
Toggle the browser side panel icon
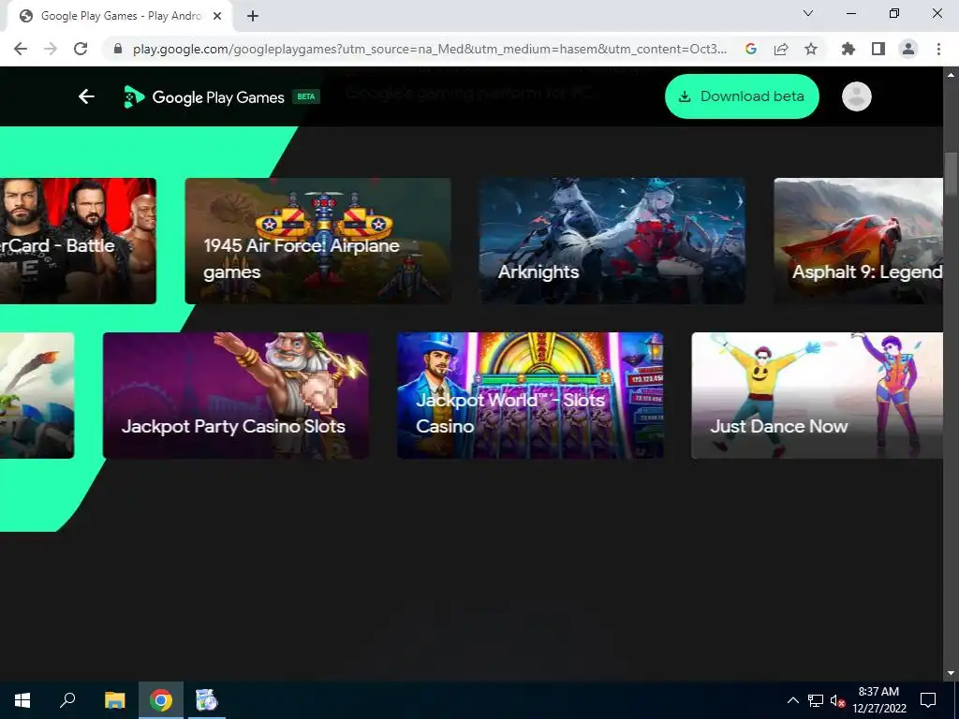(x=878, y=49)
